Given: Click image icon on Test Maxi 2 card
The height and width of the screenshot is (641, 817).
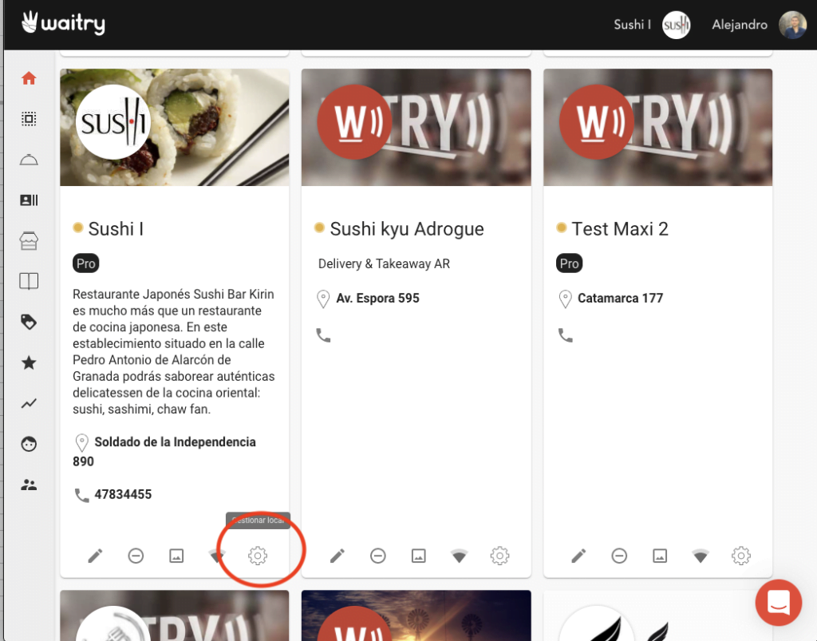Looking at the screenshot, I should point(660,556).
